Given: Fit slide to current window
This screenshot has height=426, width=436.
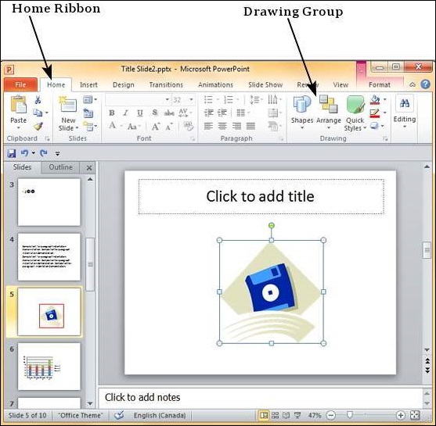Looking at the screenshot, I should click(415, 415).
